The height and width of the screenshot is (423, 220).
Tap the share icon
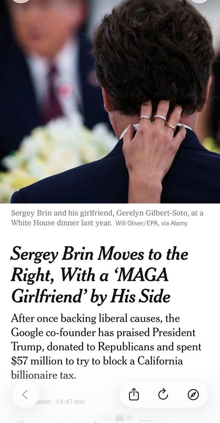[134, 394]
